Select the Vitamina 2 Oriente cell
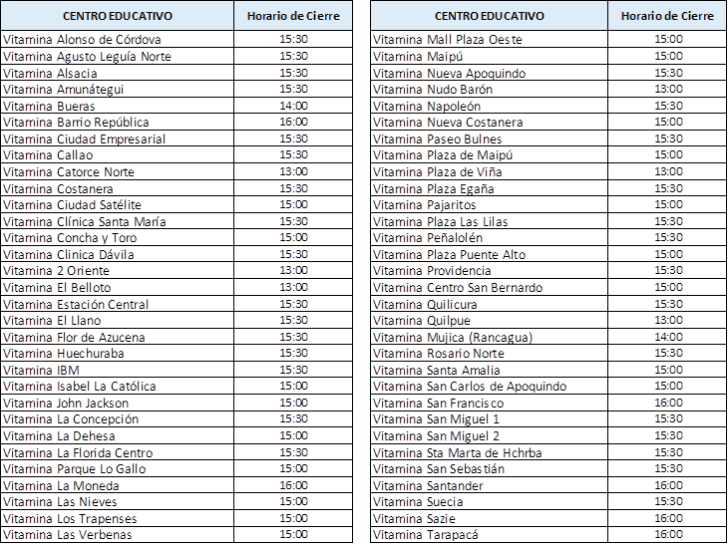 point(117,270)
